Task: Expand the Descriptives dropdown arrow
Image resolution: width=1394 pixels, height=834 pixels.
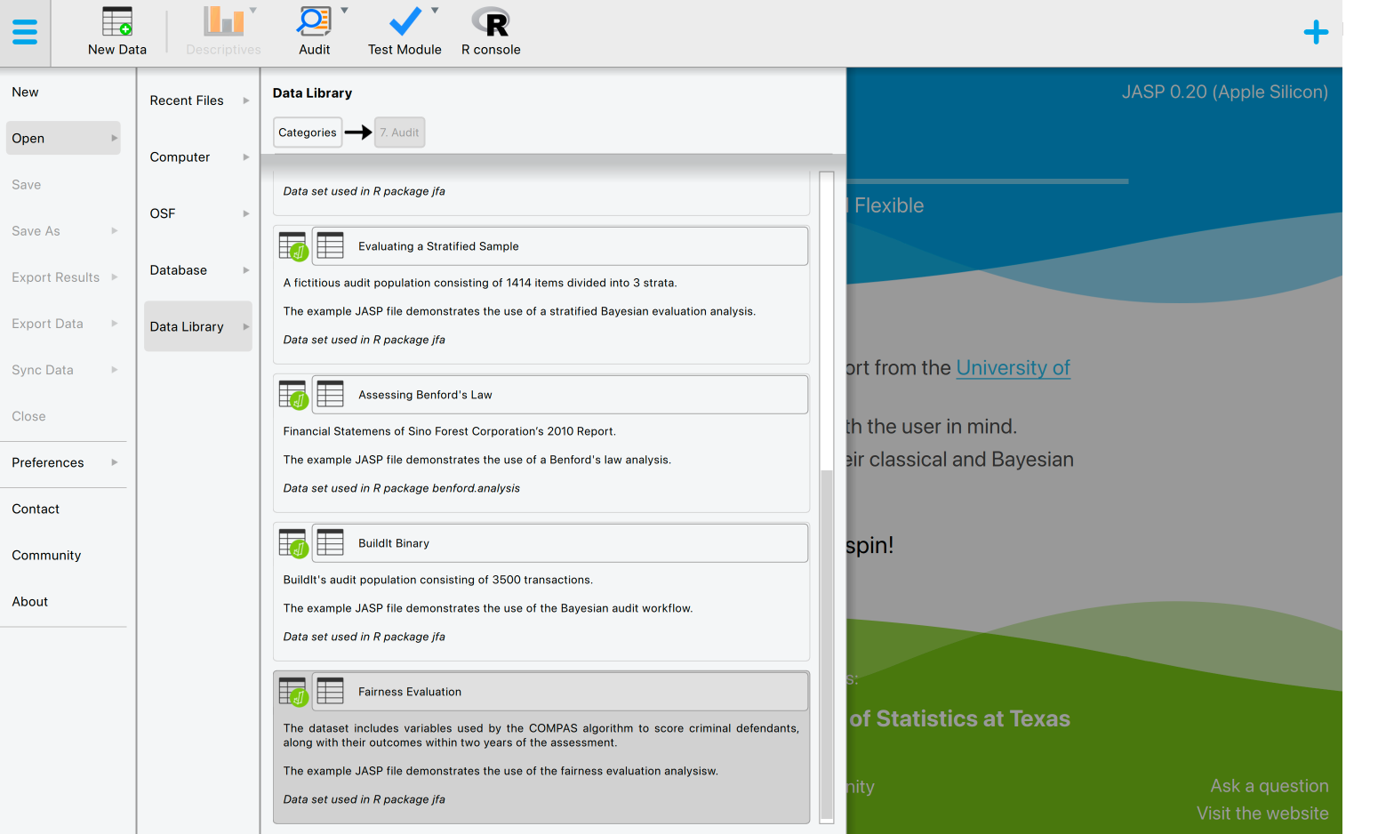Action: (253, 11)
